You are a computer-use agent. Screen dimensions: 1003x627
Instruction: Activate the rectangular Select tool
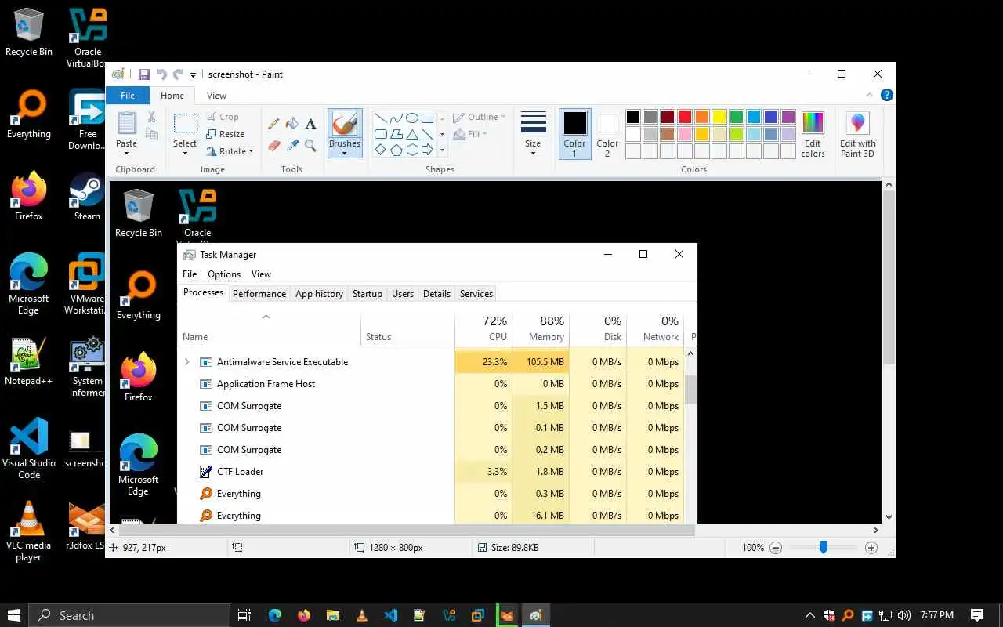186,124
